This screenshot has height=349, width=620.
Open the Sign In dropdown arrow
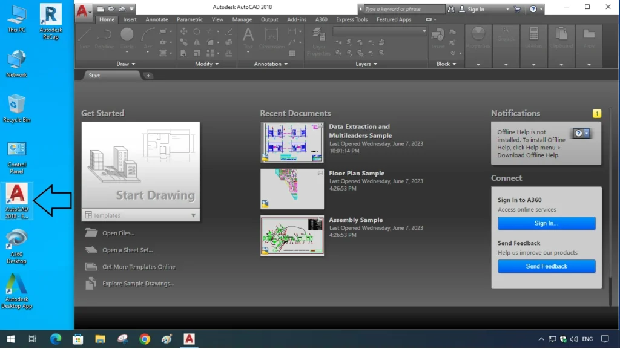coord(508,9)
